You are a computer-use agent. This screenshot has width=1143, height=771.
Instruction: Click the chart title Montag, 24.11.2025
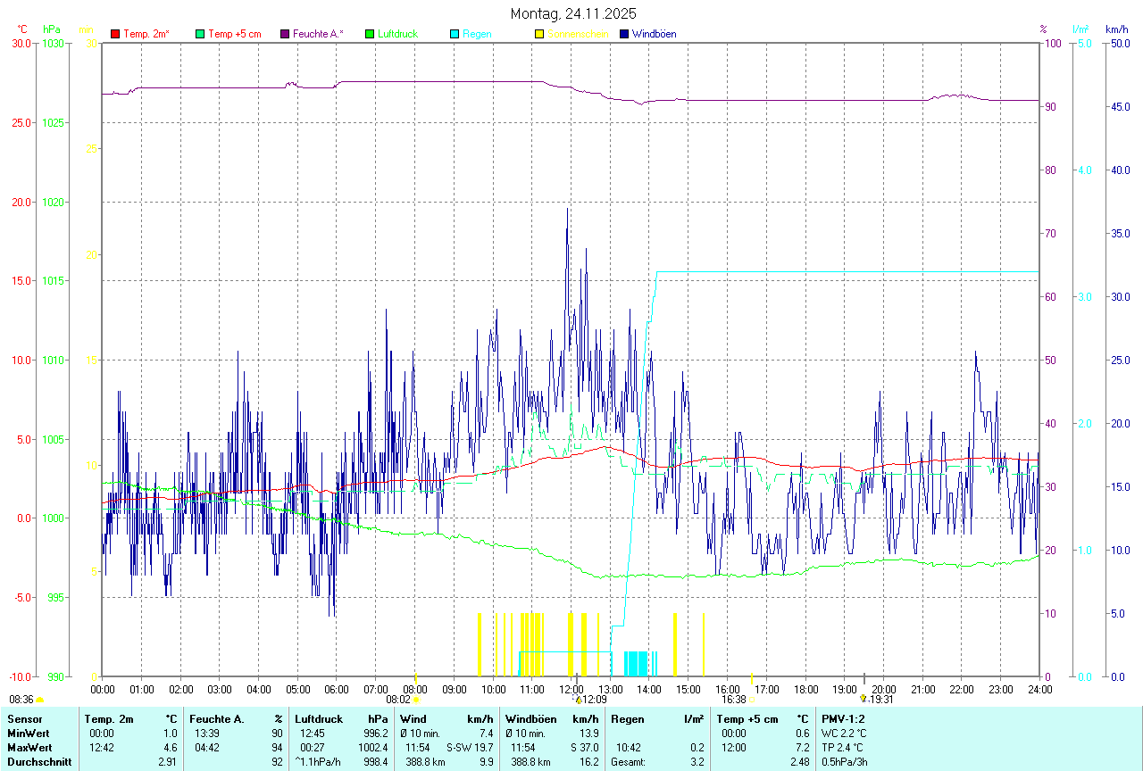[572, 13]
